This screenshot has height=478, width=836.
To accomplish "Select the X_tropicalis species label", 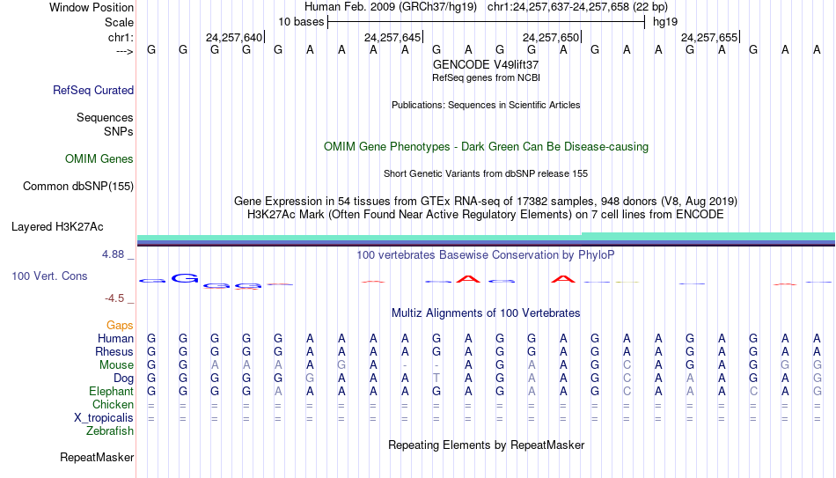I will 104,418.
